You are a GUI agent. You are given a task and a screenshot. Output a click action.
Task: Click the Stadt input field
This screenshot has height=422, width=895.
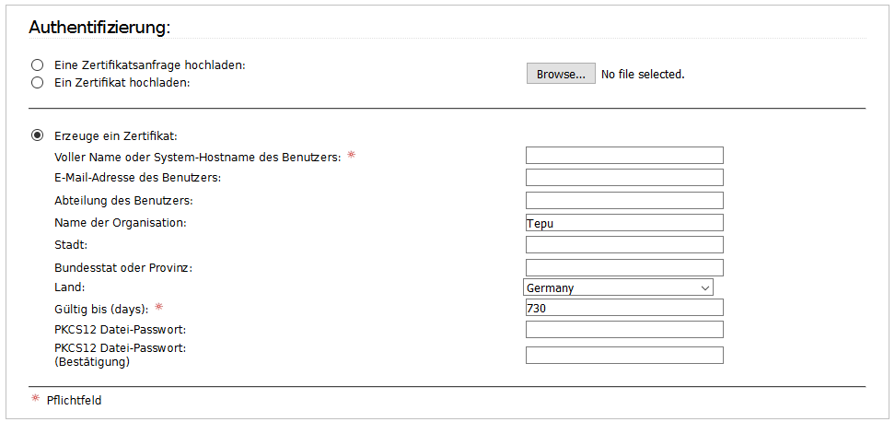point(624,245)
